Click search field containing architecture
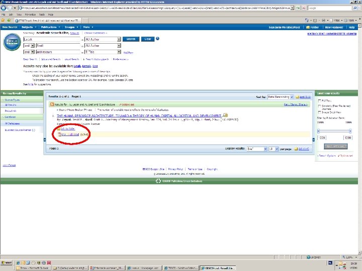This screenshot has width=362, height=271. (58, 52)
